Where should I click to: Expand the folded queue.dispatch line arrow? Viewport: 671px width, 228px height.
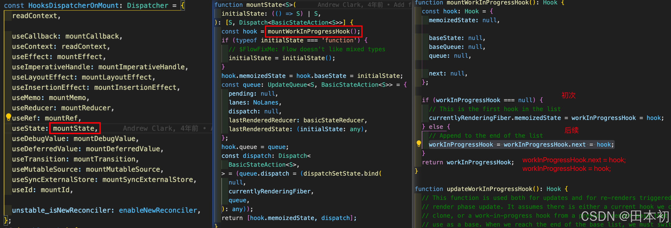pos(223,174)
